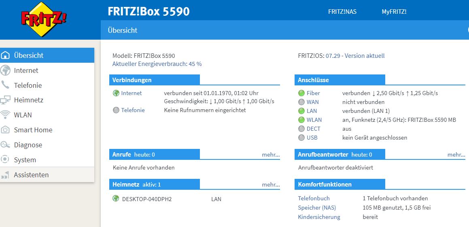Click the WLAN wifi signal icon
The height and width of the screenshot is (227, 469).
[x=5, y=115]
